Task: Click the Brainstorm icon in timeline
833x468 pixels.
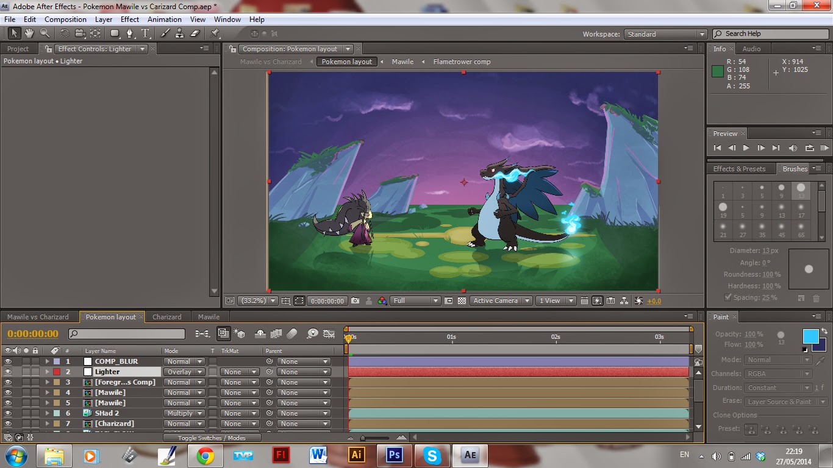Action: point(313,333)
